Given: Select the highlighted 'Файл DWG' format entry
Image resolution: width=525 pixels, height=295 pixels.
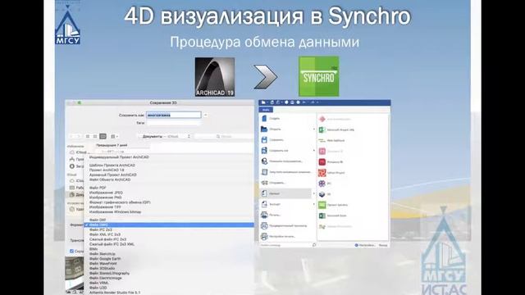Looking at the screenshot, I should coord(169,225).
